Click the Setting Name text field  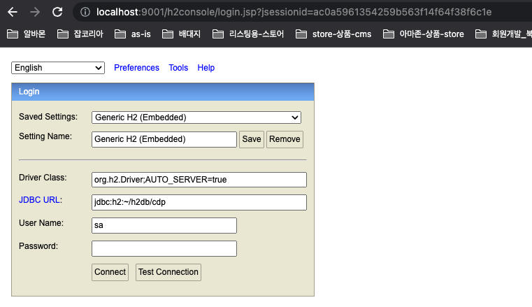164,139
